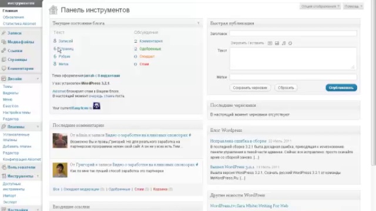376x211 pixels.
Task: Open Виджеты under Дизайн
Action: (11, 93)
